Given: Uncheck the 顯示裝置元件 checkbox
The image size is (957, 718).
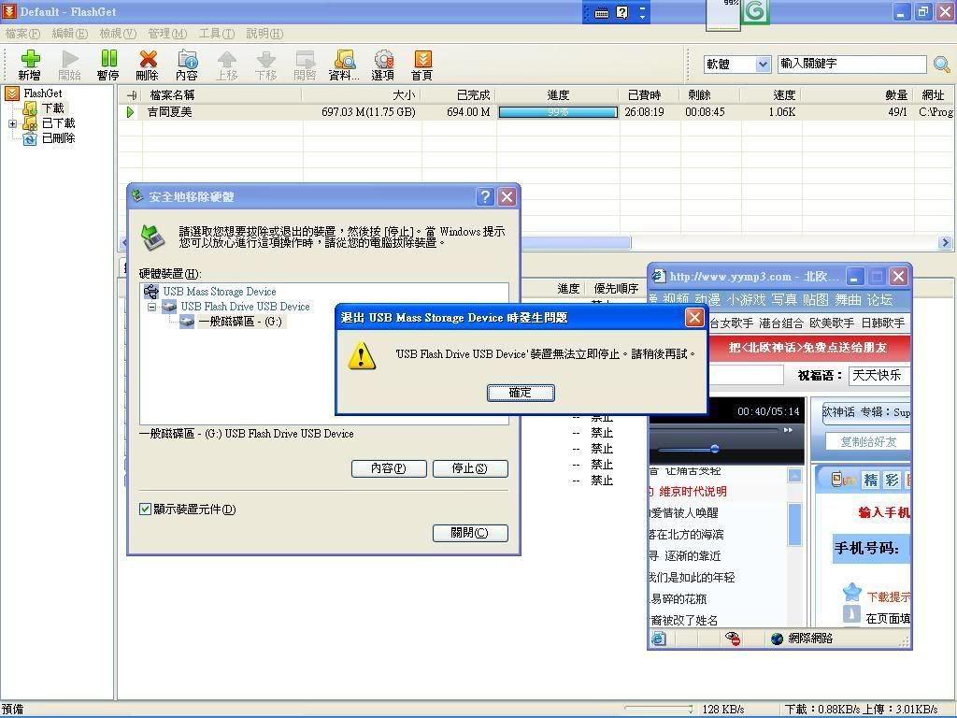Looking at the screenshot, I should point(146,510).
